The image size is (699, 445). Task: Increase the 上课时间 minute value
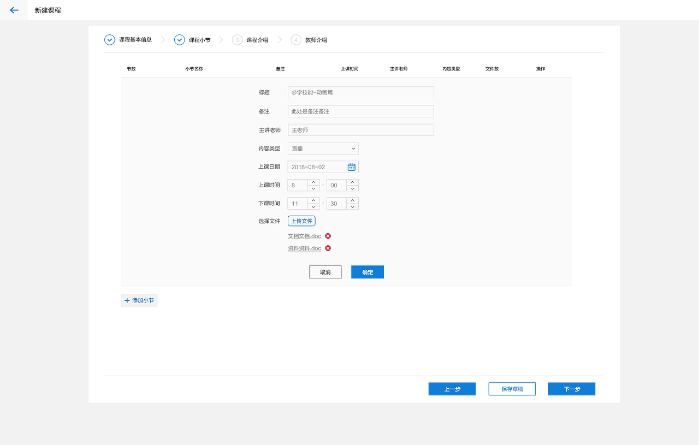(353, 182)
